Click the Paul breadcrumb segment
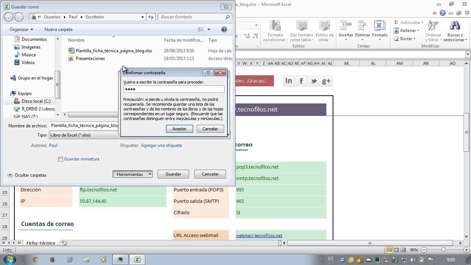The width and height of the screenshot is (471, 265). (x=73, y=17)
